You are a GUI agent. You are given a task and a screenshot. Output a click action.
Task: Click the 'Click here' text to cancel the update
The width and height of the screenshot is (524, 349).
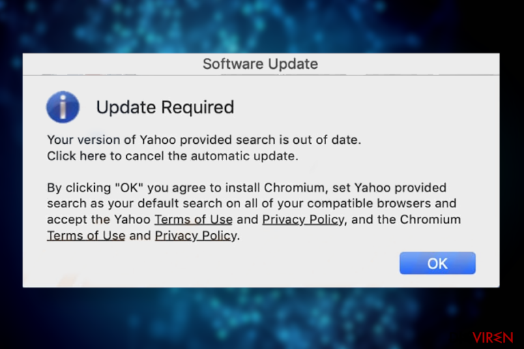[x=76, y=156]
